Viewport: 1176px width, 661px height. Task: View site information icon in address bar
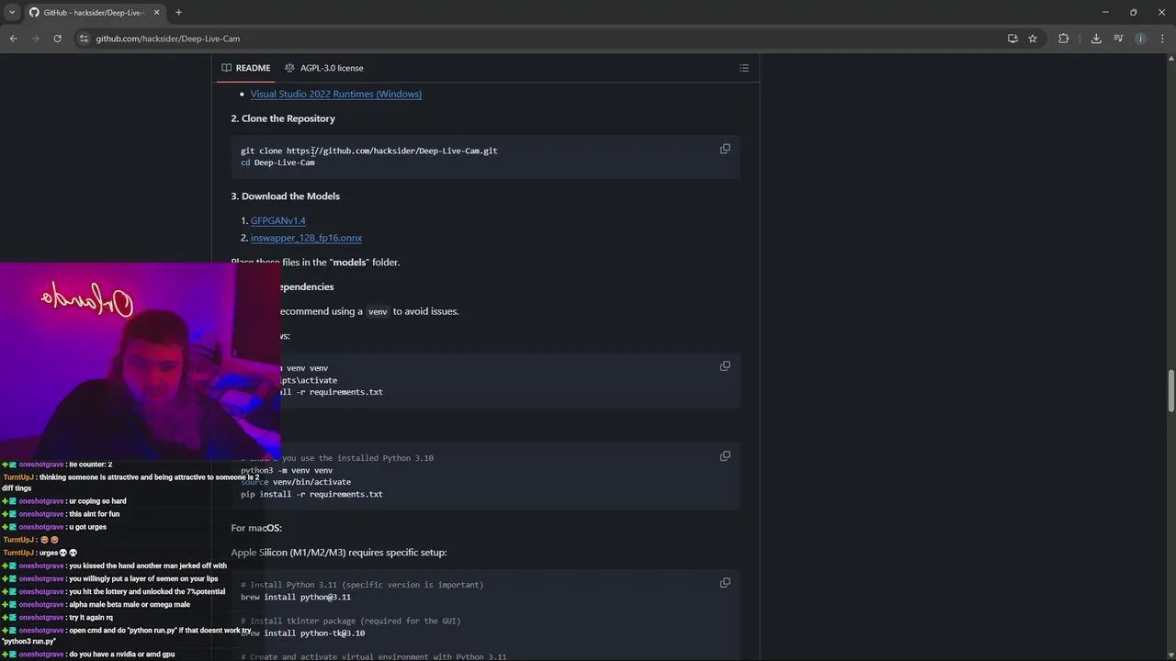pyautogui.click(x=84, y=39)
